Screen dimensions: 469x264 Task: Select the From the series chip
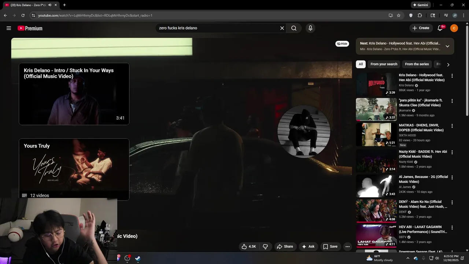point(417,64)
